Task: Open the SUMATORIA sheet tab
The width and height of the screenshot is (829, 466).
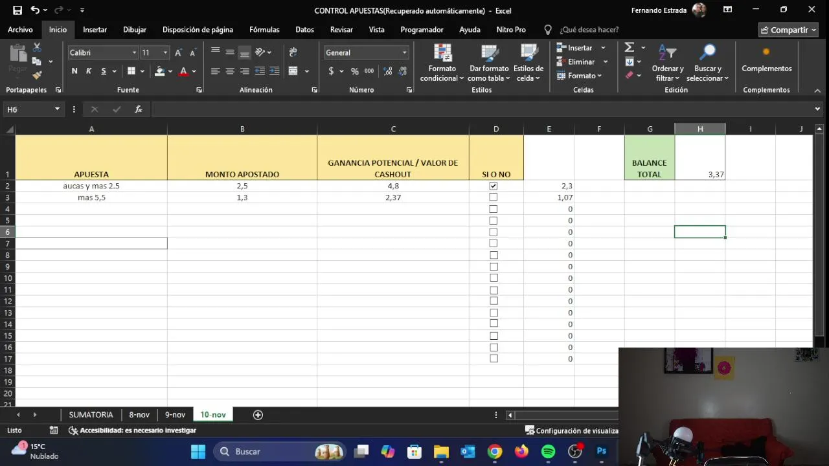Action: click(x=91, y=415)
